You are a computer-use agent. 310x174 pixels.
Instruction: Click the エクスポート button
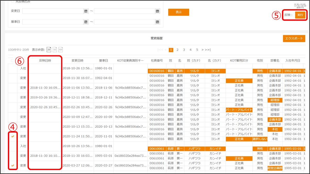[294, 38]
